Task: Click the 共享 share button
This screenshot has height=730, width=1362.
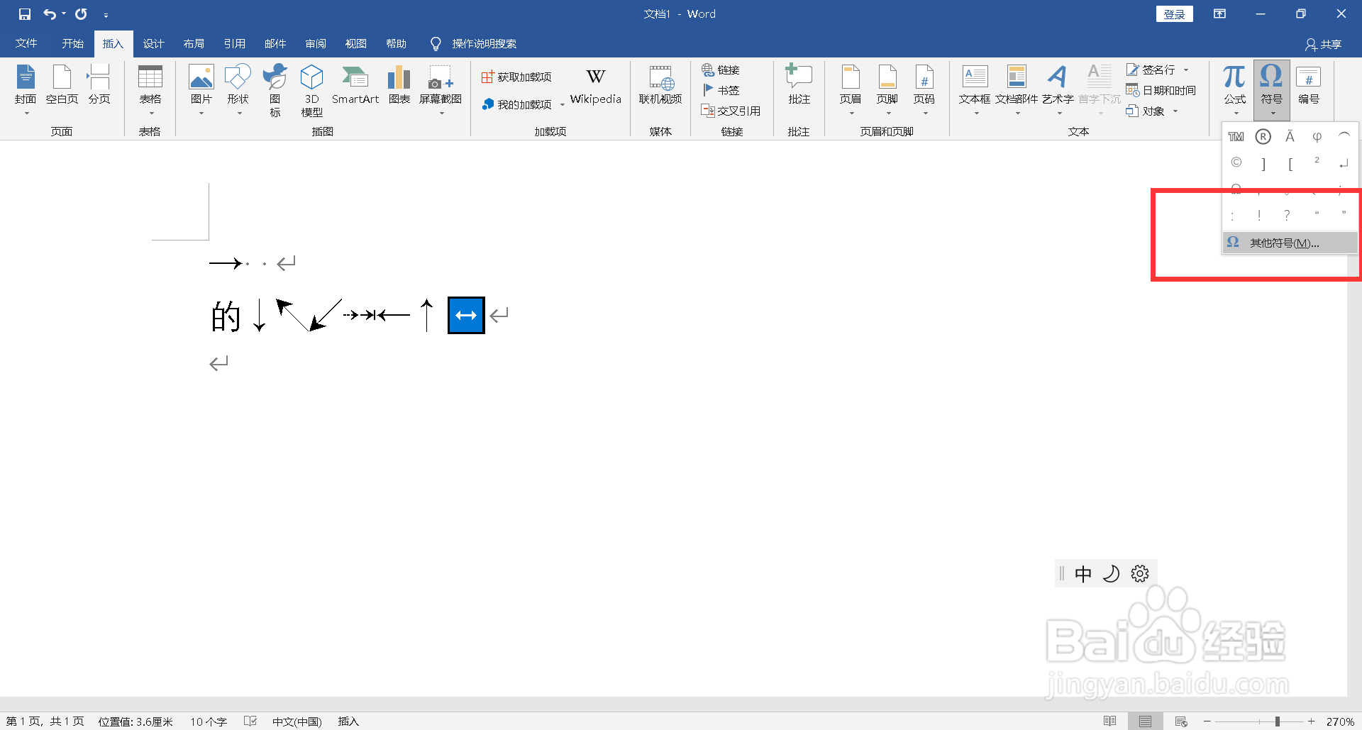Action: (1323, 44)
